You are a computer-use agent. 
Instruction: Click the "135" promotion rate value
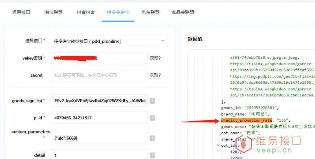(282, 120)
